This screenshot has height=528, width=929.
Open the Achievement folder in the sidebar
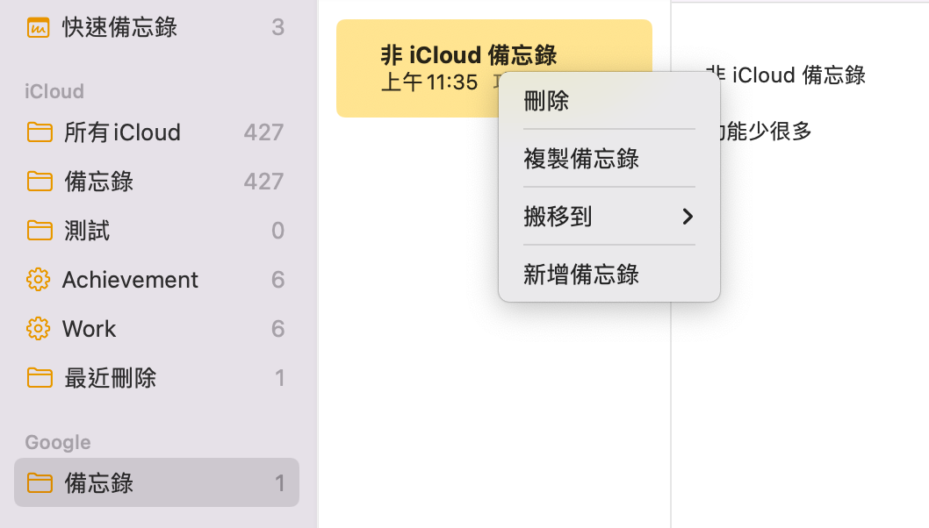(156, 280)
